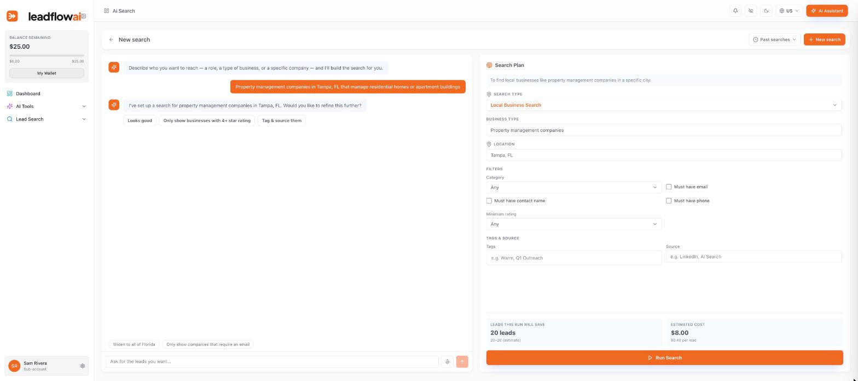Click Widen to all of Florida chip

tap(134, 344)
